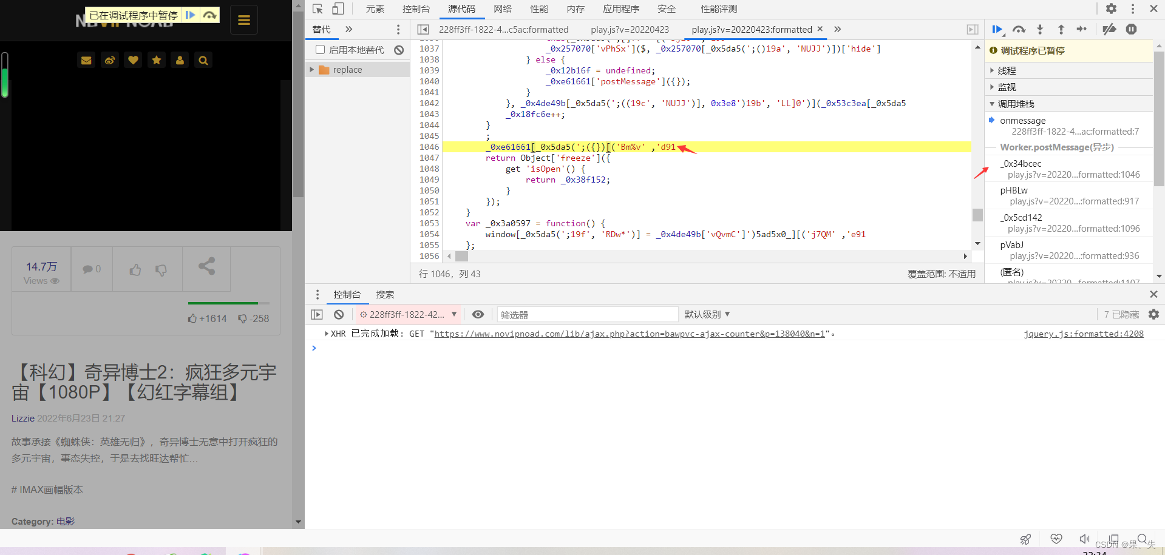
Task: Open the 性能评测 tab
Action: (x=719, y=8)
